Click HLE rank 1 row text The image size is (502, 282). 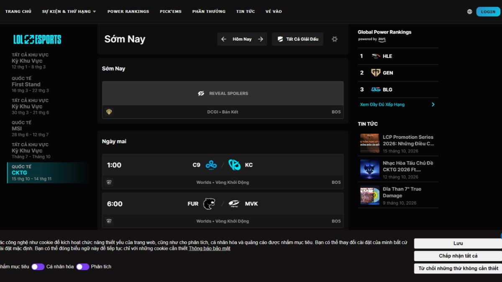tap(387, 56)
